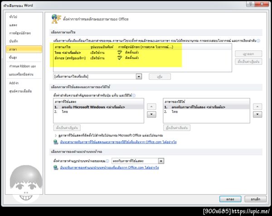
Task: Click set-as-default button under help language list
Action: coord(177,128)
